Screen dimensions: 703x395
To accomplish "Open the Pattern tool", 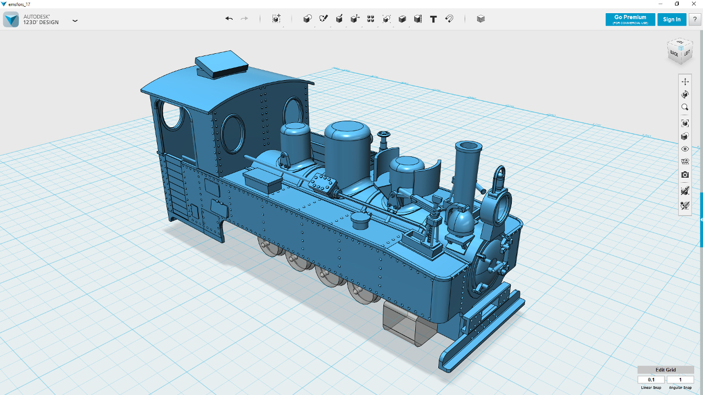I will coord(371,19).
